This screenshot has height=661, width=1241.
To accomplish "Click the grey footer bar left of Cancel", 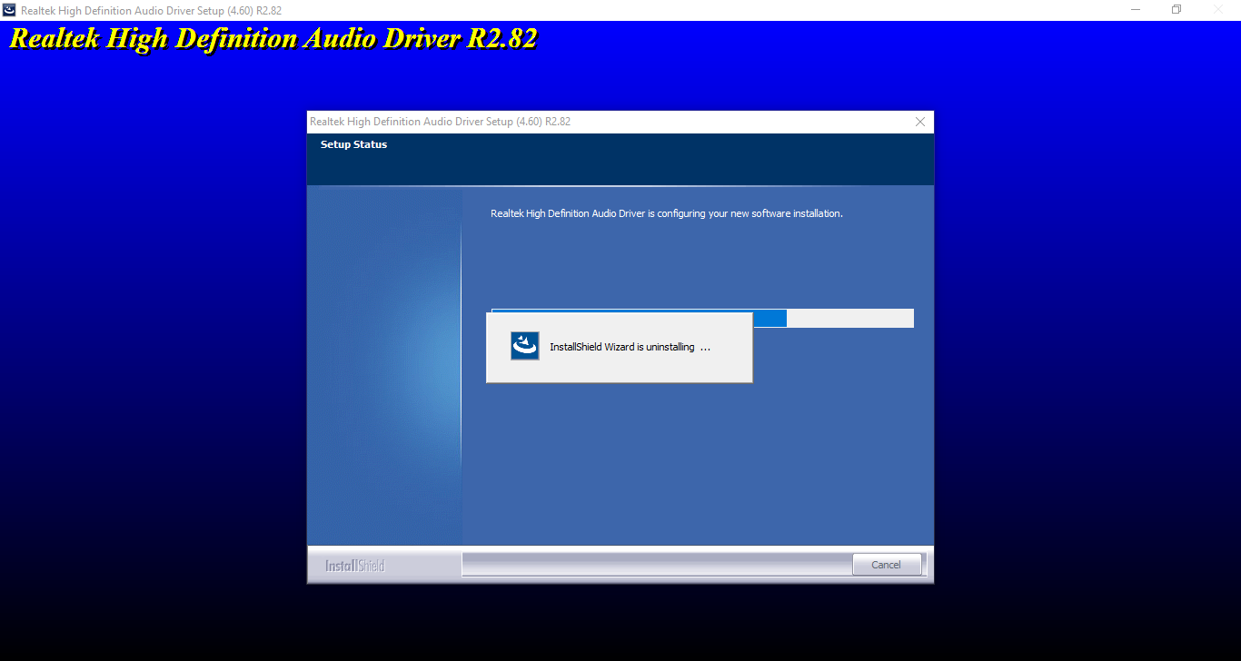I will pos(654,565).
